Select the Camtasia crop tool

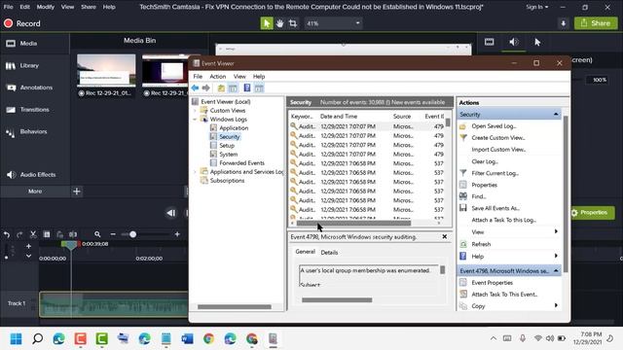pos(293,23)
